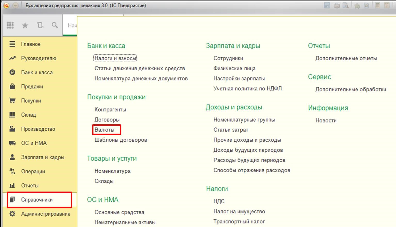Open the Контрагенты directory

(110, 110)
